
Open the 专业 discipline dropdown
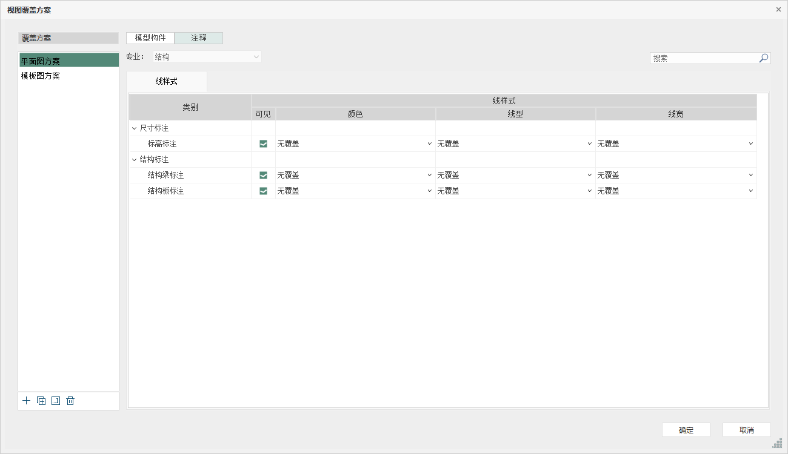(x=206, y=57)
